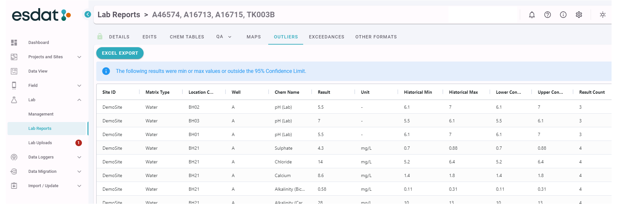The height and width of the screenshot is (220, 622).
Task: Click the Chloride chem name cell
Action: click(283, 162)
